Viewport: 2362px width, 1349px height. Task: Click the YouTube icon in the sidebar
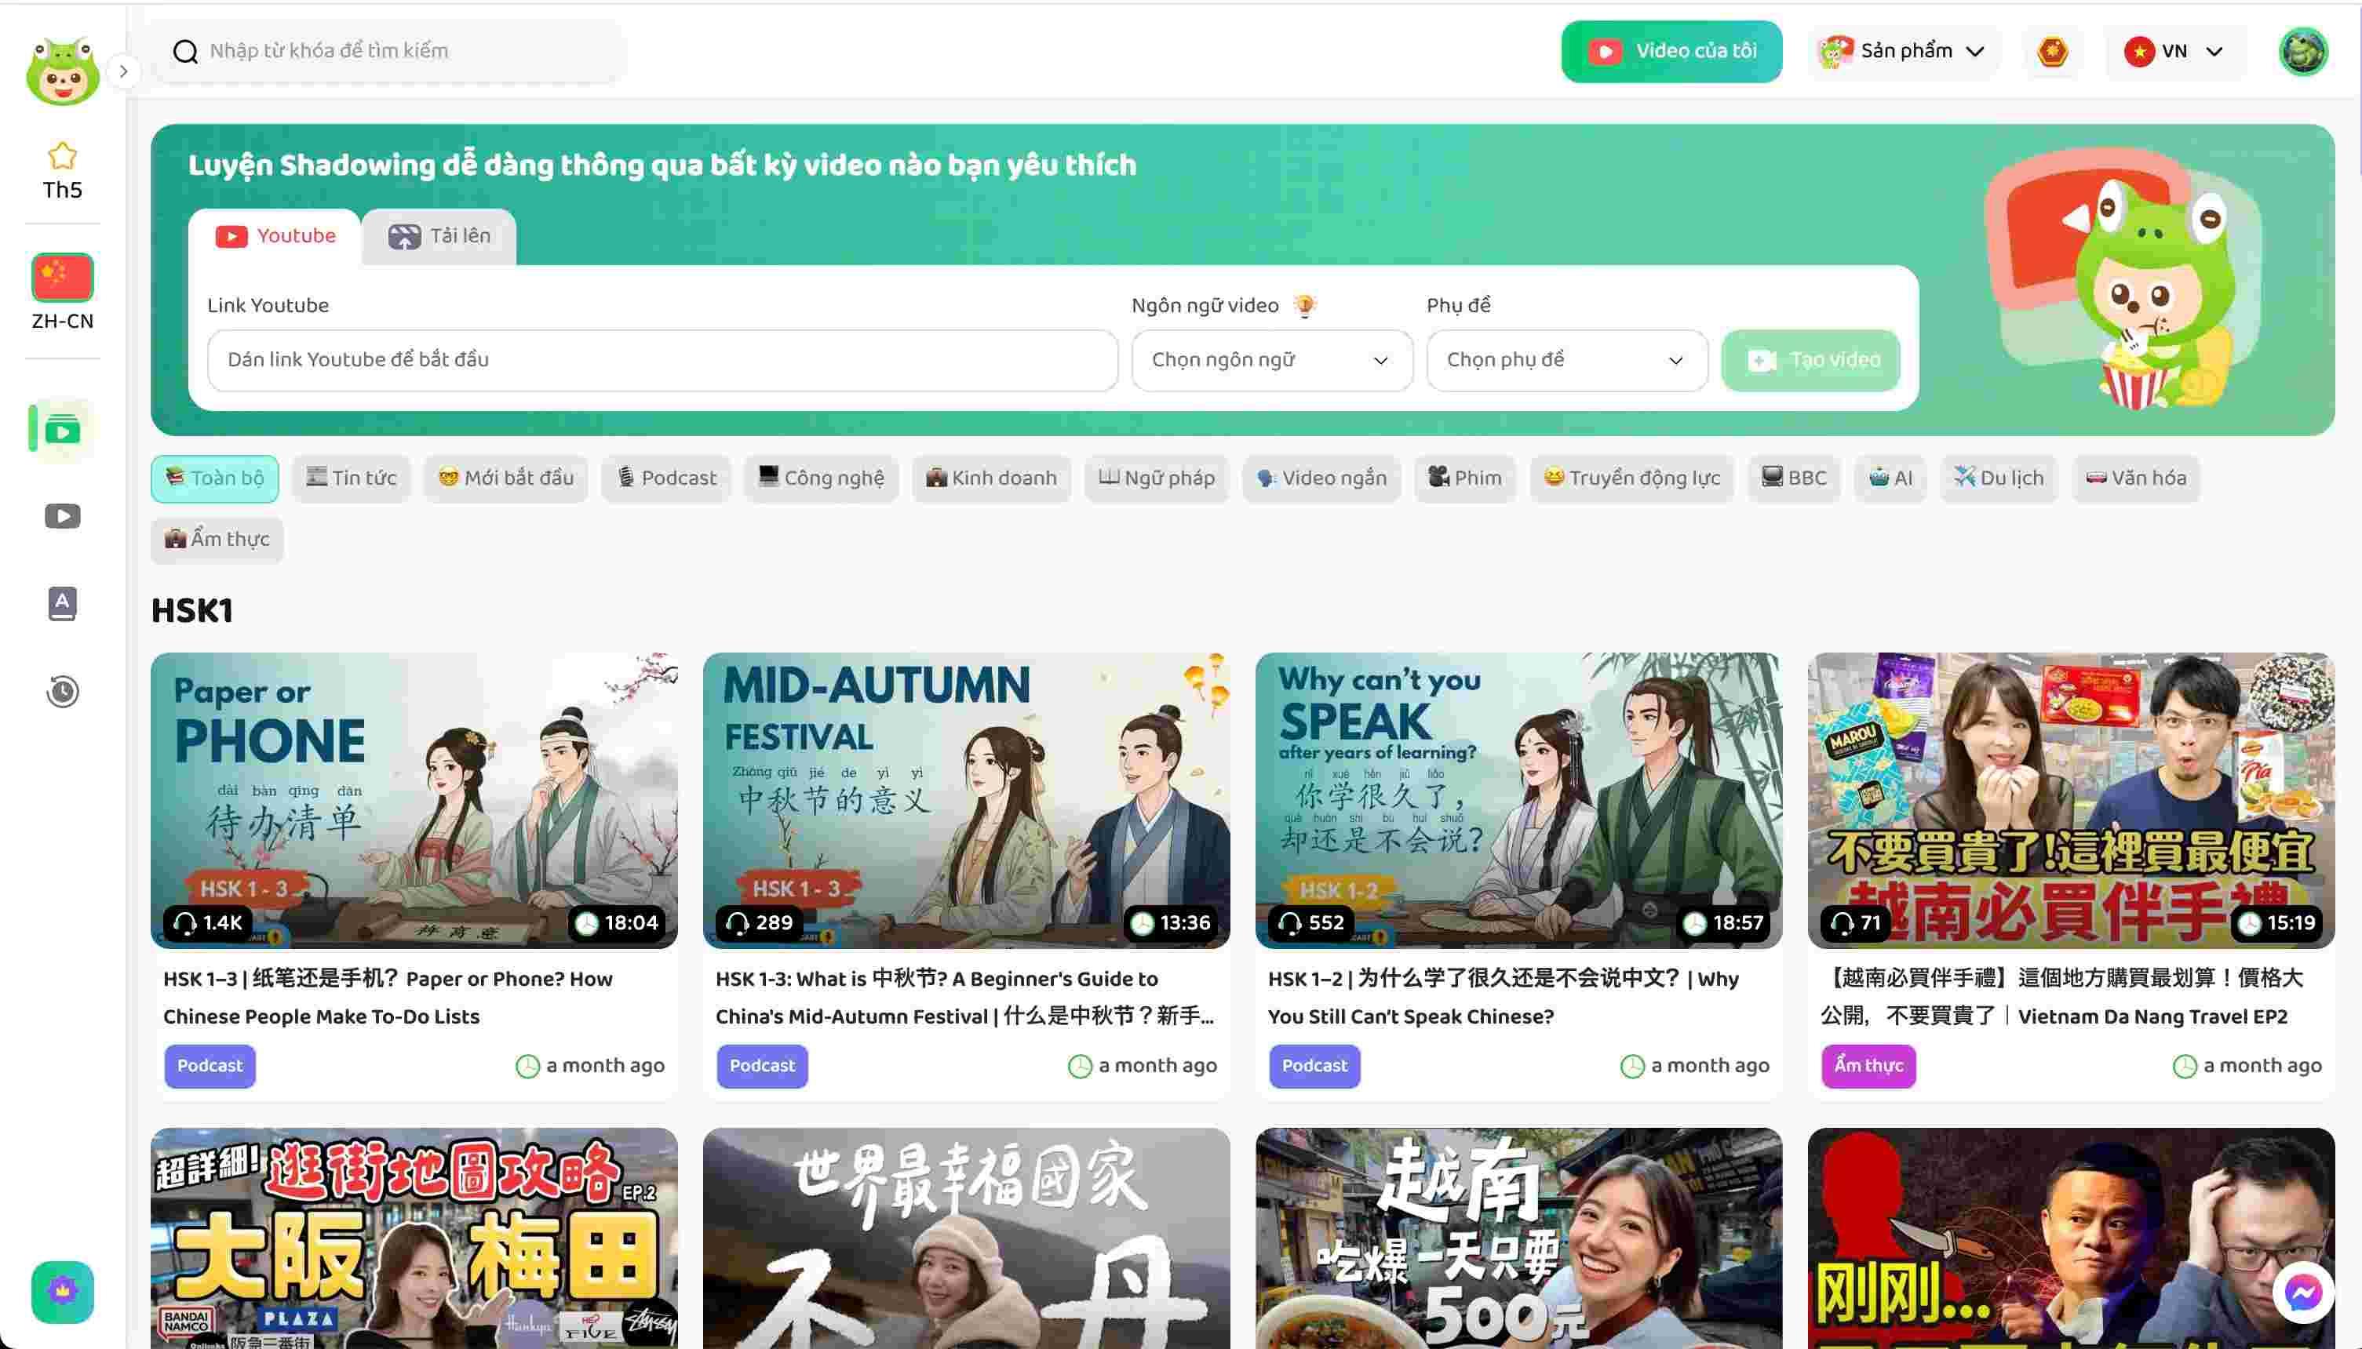click(x=61, y=515)
